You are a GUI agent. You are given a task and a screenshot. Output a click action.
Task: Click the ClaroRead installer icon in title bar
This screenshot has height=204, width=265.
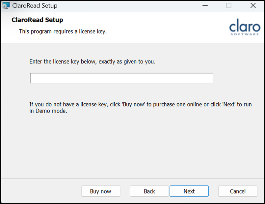(x=6, y=6)
